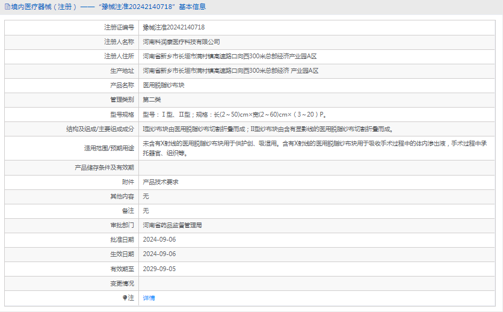Click the 管理类别 row label
Screen dimensions: 503x312
click(x=122, y=99)
